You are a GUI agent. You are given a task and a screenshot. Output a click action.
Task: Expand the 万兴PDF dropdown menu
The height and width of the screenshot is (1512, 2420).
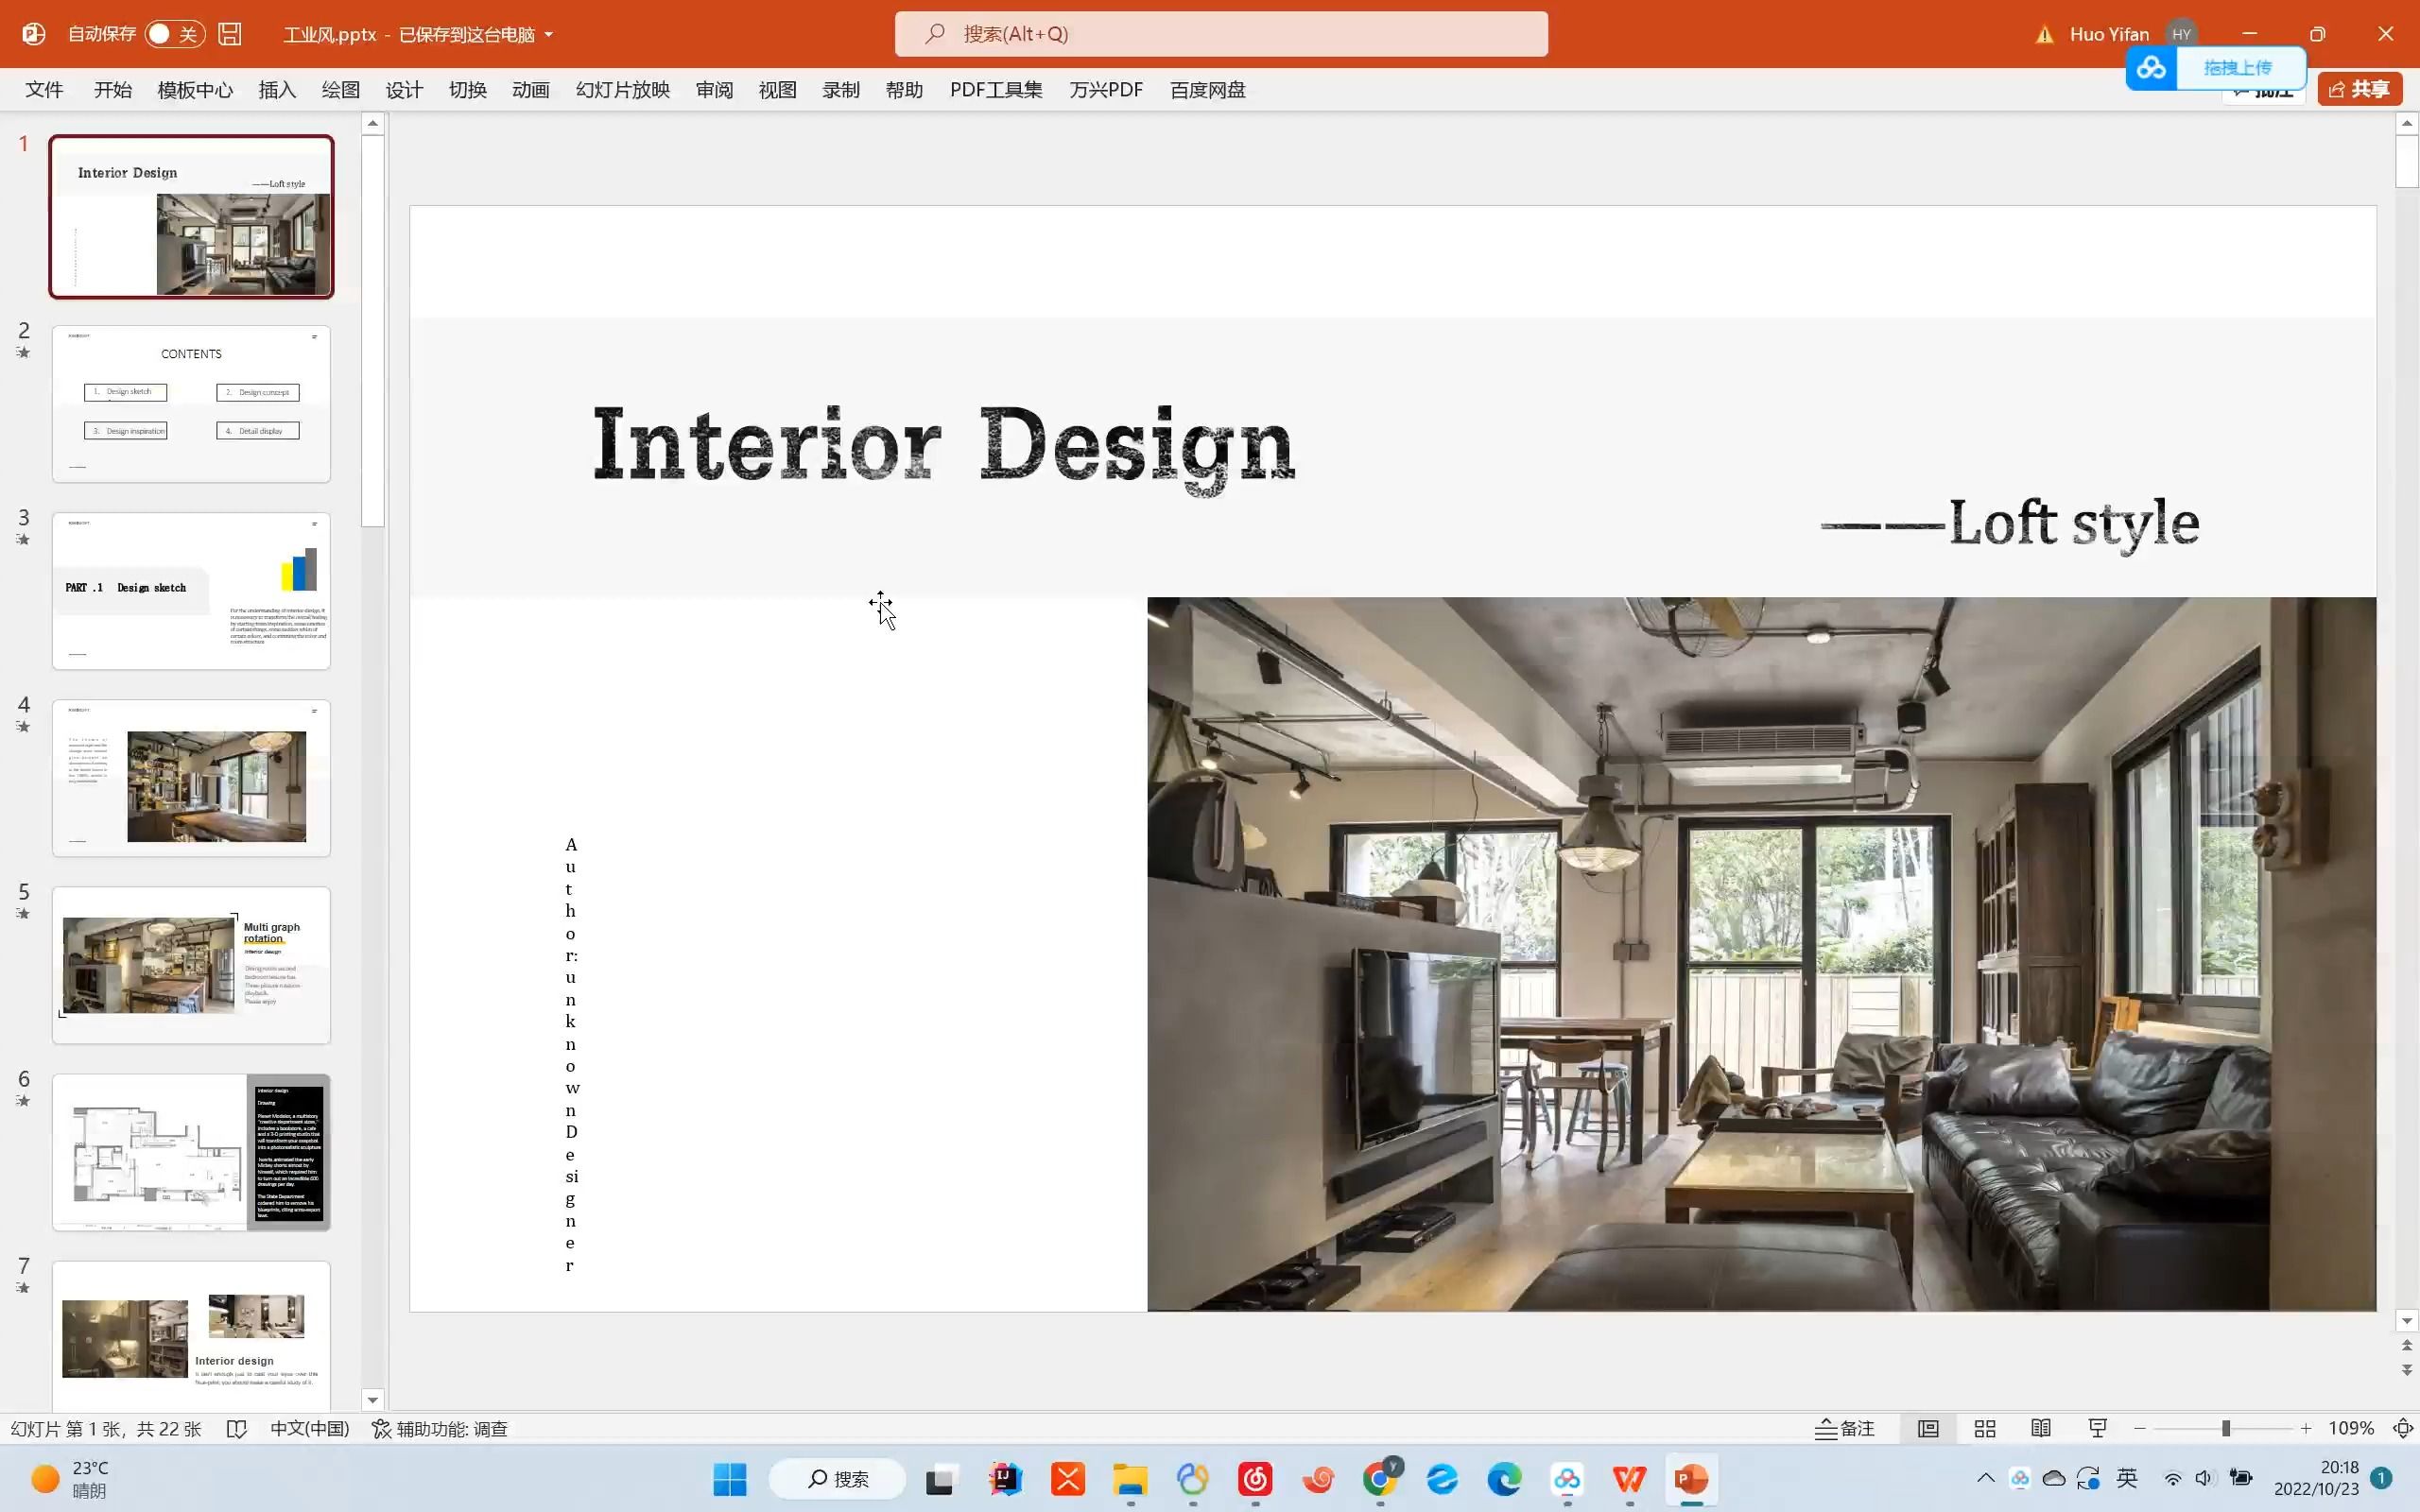point(1104,89)
